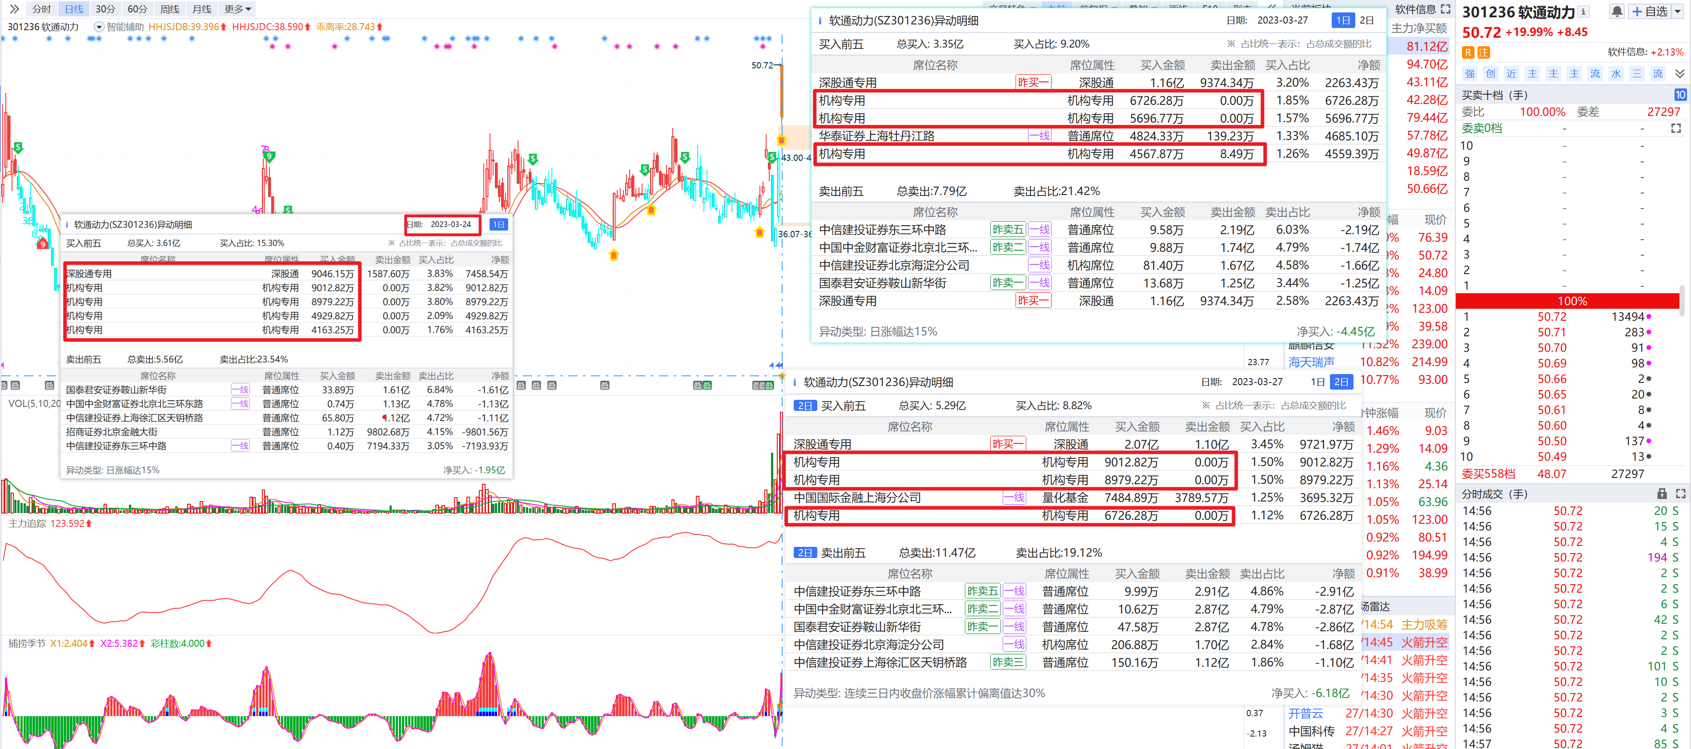
Task: Click 昨卖一 tag beside 国泰君安证券鞍山新华街 in top panel
Action: 1008,283
